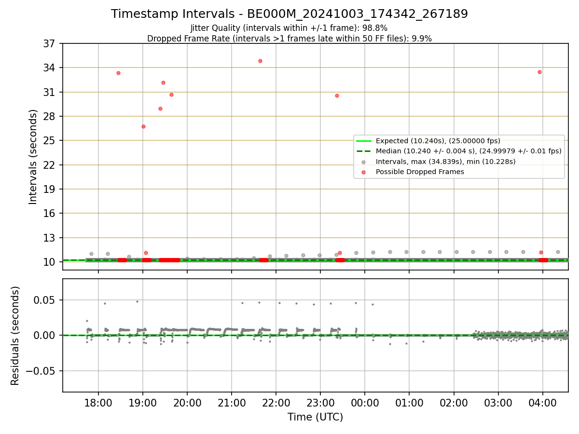Click the 'Time (UTC)' x-axis label

click(315, 417)
